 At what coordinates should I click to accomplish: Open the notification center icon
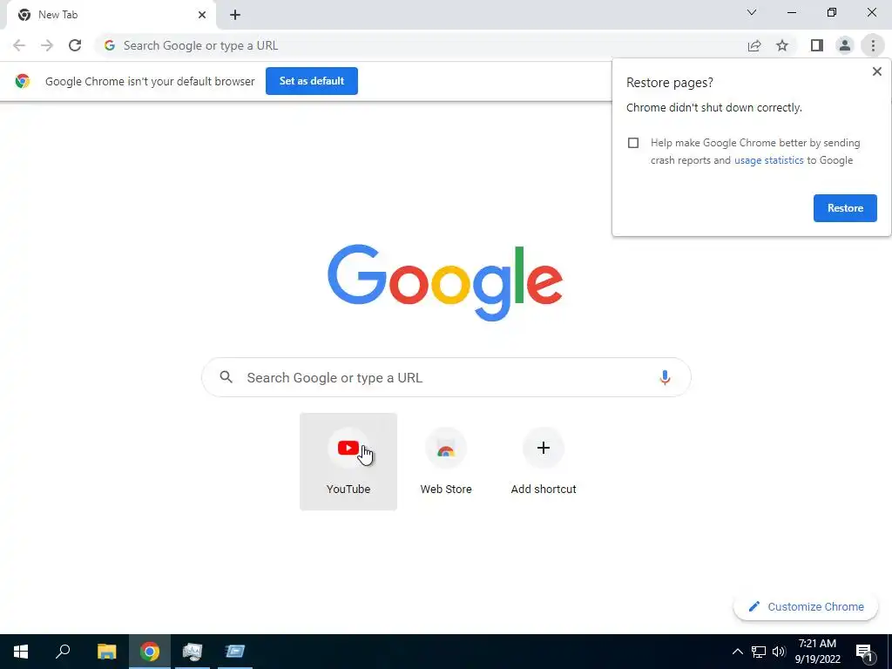(864, 652)
